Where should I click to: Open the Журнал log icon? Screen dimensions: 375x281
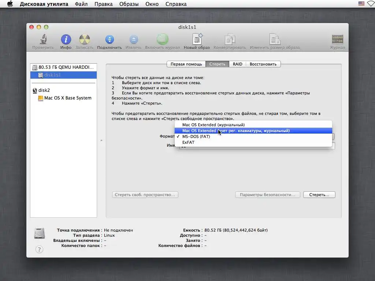(337, 40)
